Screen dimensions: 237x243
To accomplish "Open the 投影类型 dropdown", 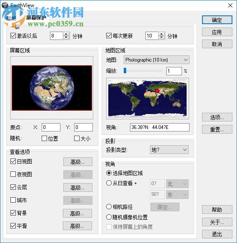I will click(x=169, y=150).
